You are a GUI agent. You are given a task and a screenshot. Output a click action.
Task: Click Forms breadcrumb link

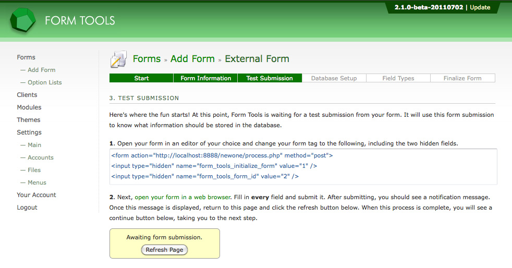[147, 59]
